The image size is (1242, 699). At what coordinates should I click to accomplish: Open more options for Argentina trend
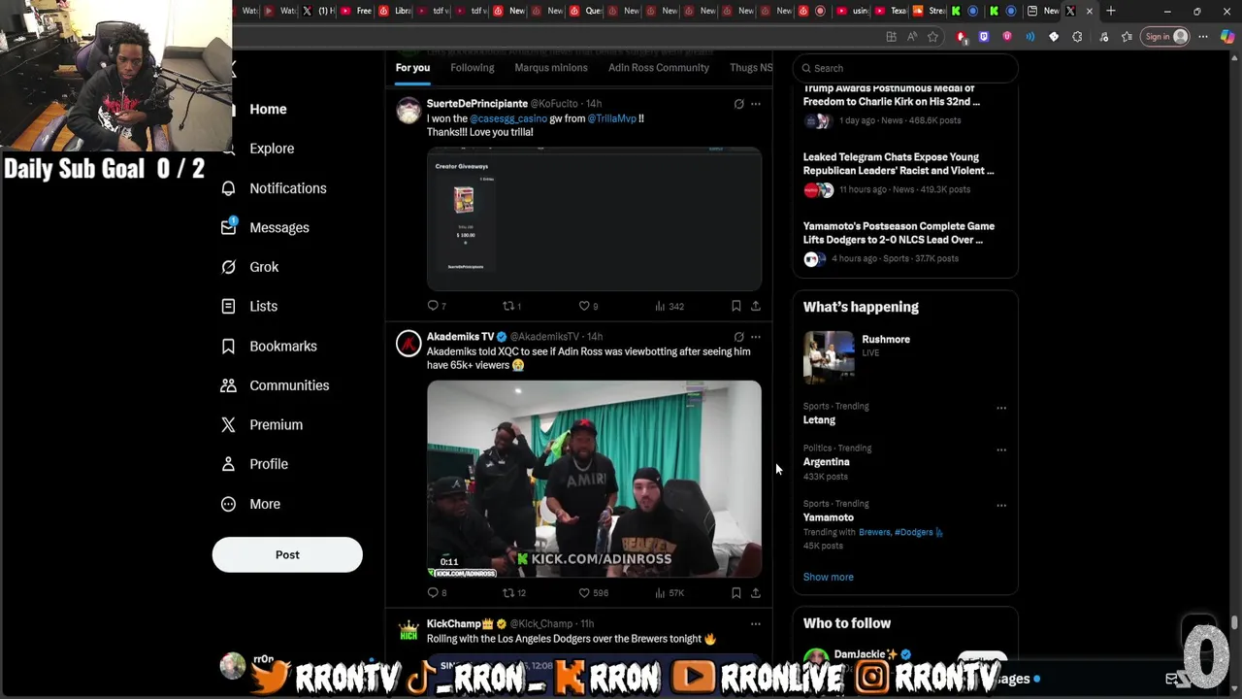(1001, 449)
